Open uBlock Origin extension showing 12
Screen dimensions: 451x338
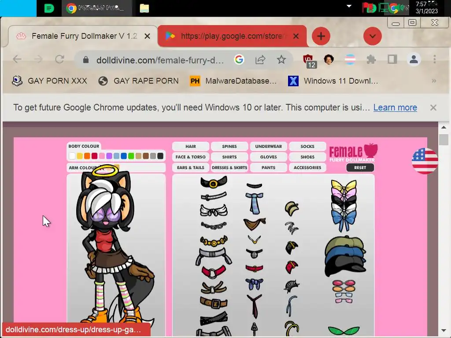[310, 61]
